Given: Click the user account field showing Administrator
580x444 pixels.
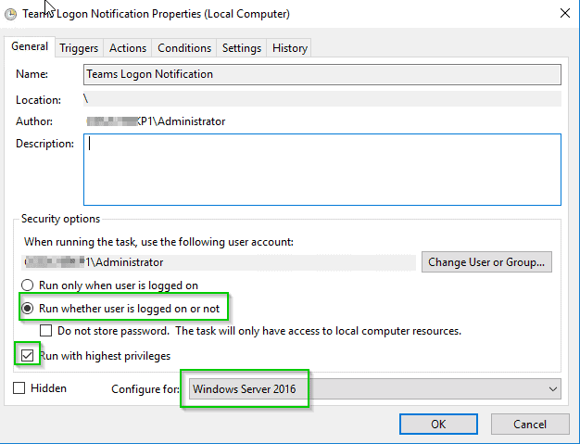Looking at the screenshot, I should 219,262.
